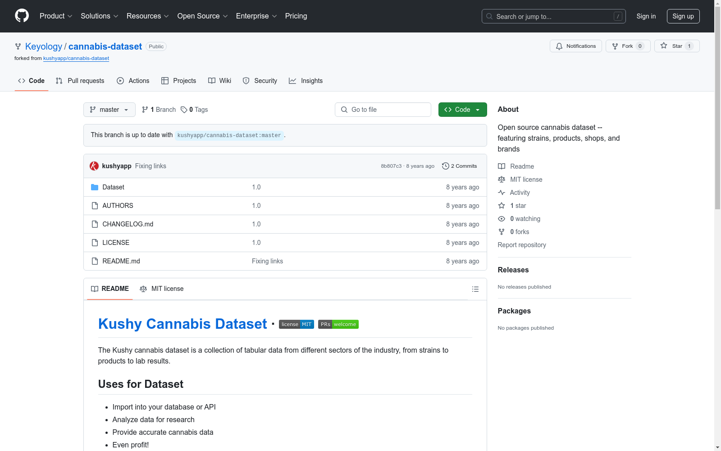The height and width of the screenshot is (451, 721).
Task: Click the Search or jump to field
Action: pos(554,16)
